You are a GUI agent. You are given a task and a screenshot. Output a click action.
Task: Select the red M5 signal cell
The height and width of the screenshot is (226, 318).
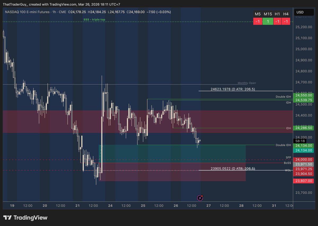point(258,21)
